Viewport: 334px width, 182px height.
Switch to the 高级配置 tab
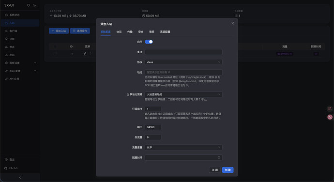coord(165,32)
